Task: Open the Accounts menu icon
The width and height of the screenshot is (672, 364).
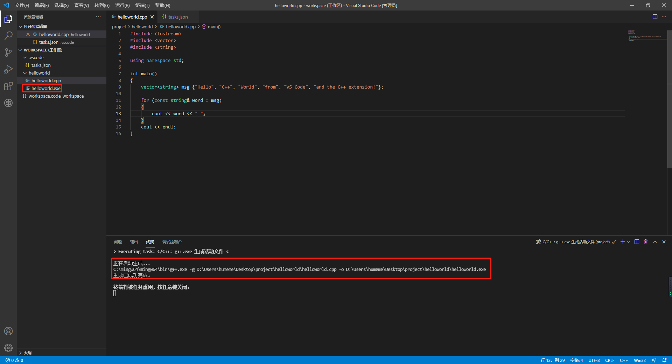Action: 8,331
